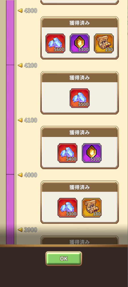The width and height of the screenshot is (128, 287).
Task: Tap the gold gem icon showing 5300
Action: (x=80, y=43)
